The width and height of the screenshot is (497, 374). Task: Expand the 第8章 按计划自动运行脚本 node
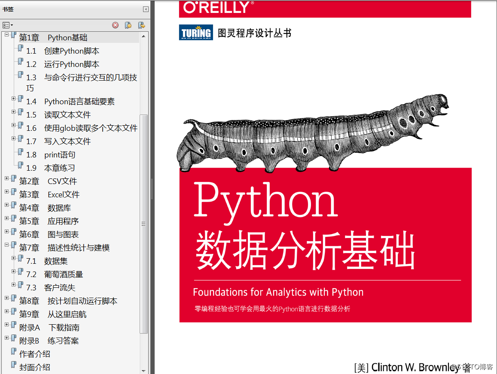[x=6, y=298]
